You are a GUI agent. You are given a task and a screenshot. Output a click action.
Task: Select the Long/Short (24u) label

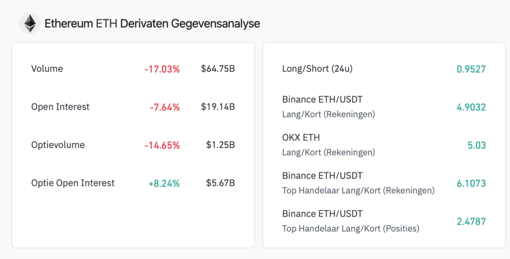(x=317, y=69)
